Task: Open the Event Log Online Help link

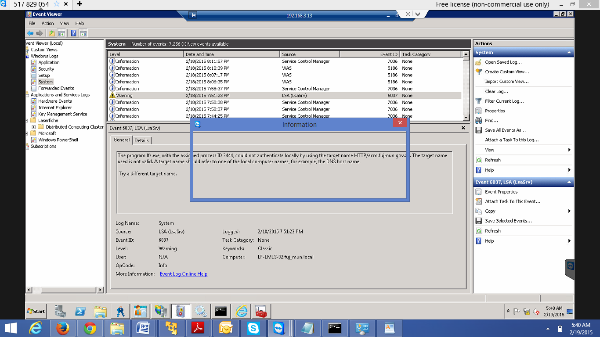Action: [183, 274]
